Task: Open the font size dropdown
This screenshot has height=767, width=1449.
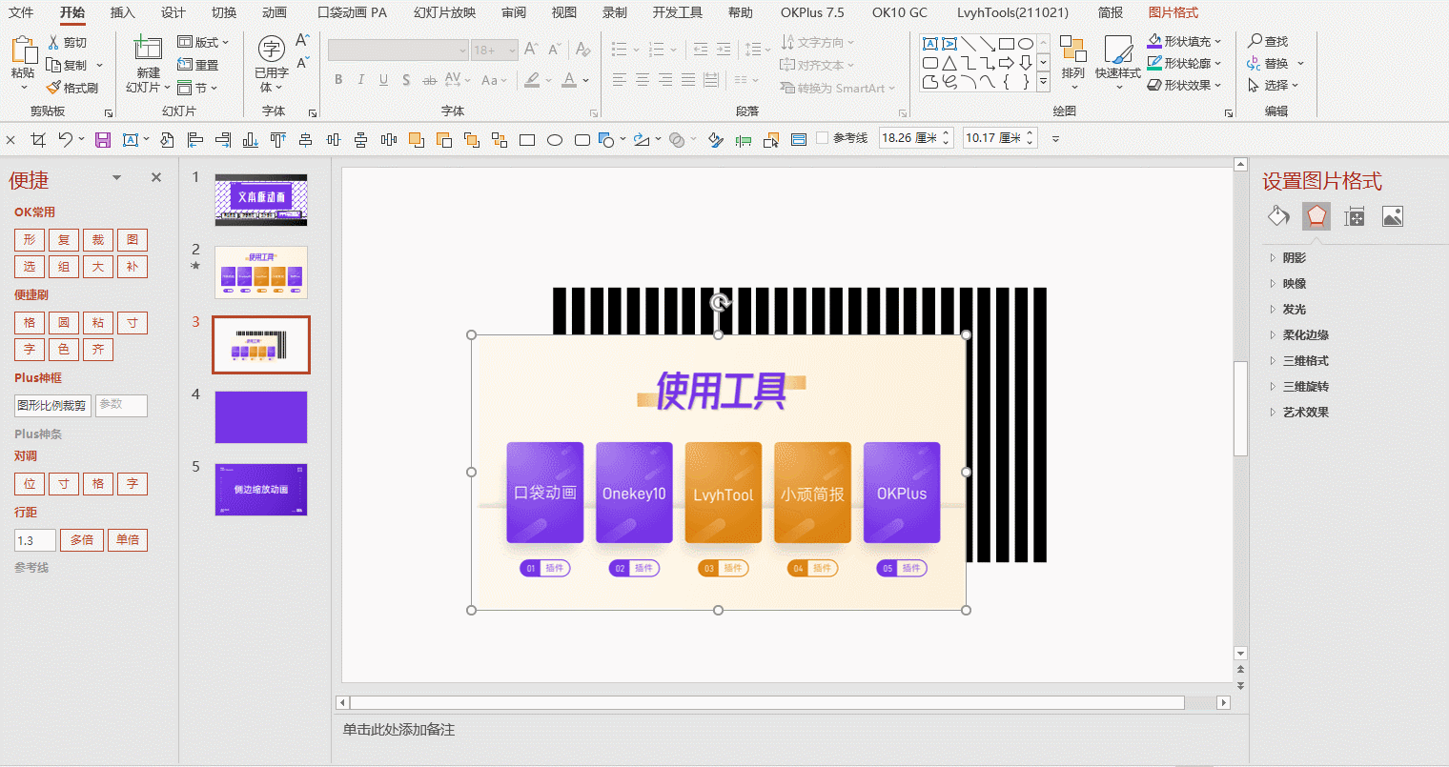Action: coord(513,50)
